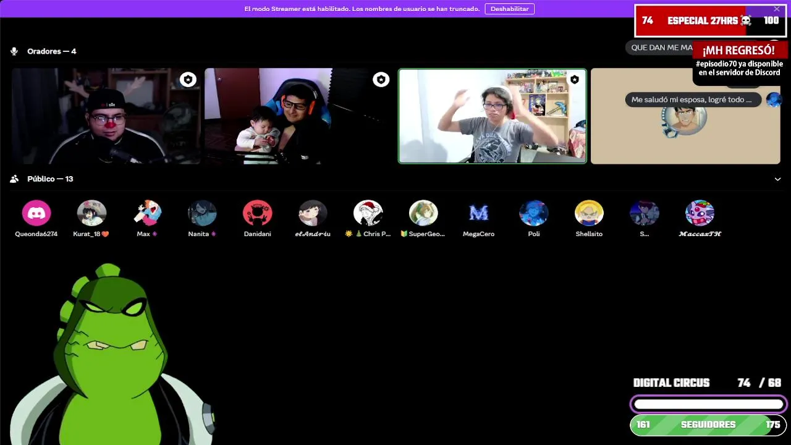The image size is (791, 445).
Task: Click the '74 / 68' counter value
Action: pyautogui.click(x=759, y=383)
